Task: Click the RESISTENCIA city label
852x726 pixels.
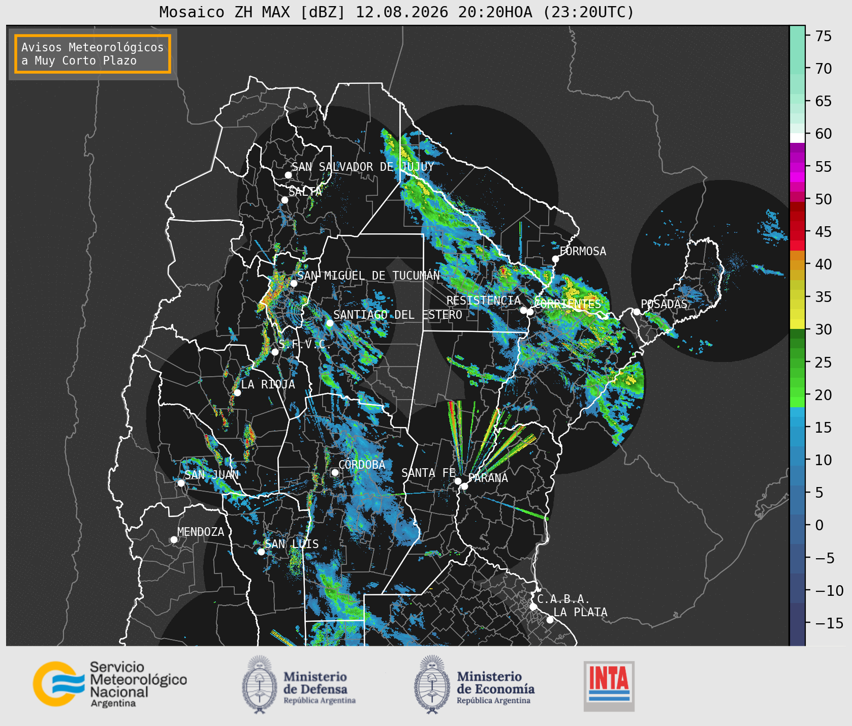Action: tap(484, 300)
